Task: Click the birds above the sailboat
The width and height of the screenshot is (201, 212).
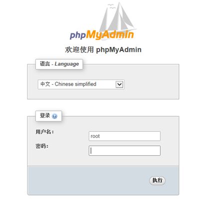Action: (x=111, y=6)
